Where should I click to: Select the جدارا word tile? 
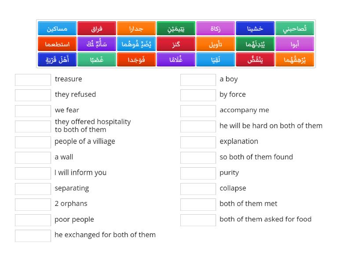137,28
